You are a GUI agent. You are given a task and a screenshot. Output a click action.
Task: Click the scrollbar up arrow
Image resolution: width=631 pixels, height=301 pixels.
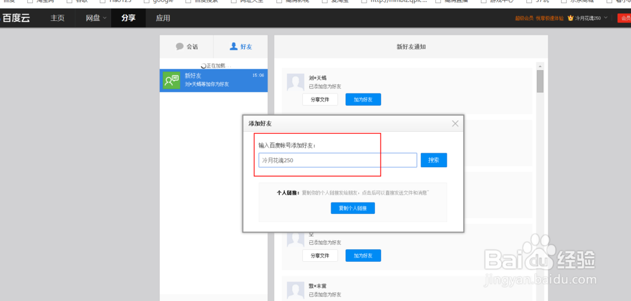point(540,66)
